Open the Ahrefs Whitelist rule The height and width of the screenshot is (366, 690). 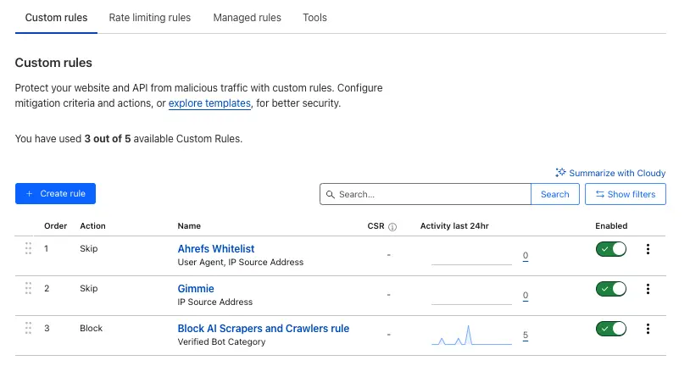(216, 248)
